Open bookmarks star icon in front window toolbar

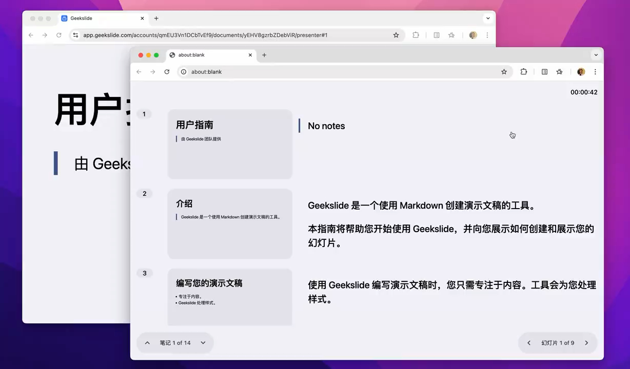560,72
